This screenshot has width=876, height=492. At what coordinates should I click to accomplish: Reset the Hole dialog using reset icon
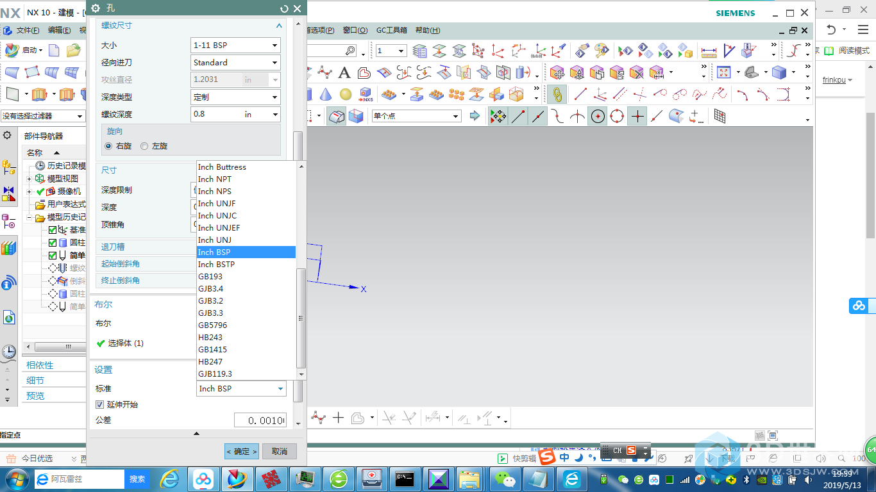(x=284, y=8)
